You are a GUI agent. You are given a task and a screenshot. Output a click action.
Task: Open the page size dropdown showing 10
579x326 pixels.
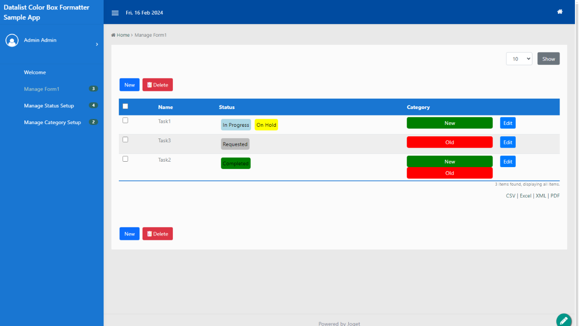(519, 59)
